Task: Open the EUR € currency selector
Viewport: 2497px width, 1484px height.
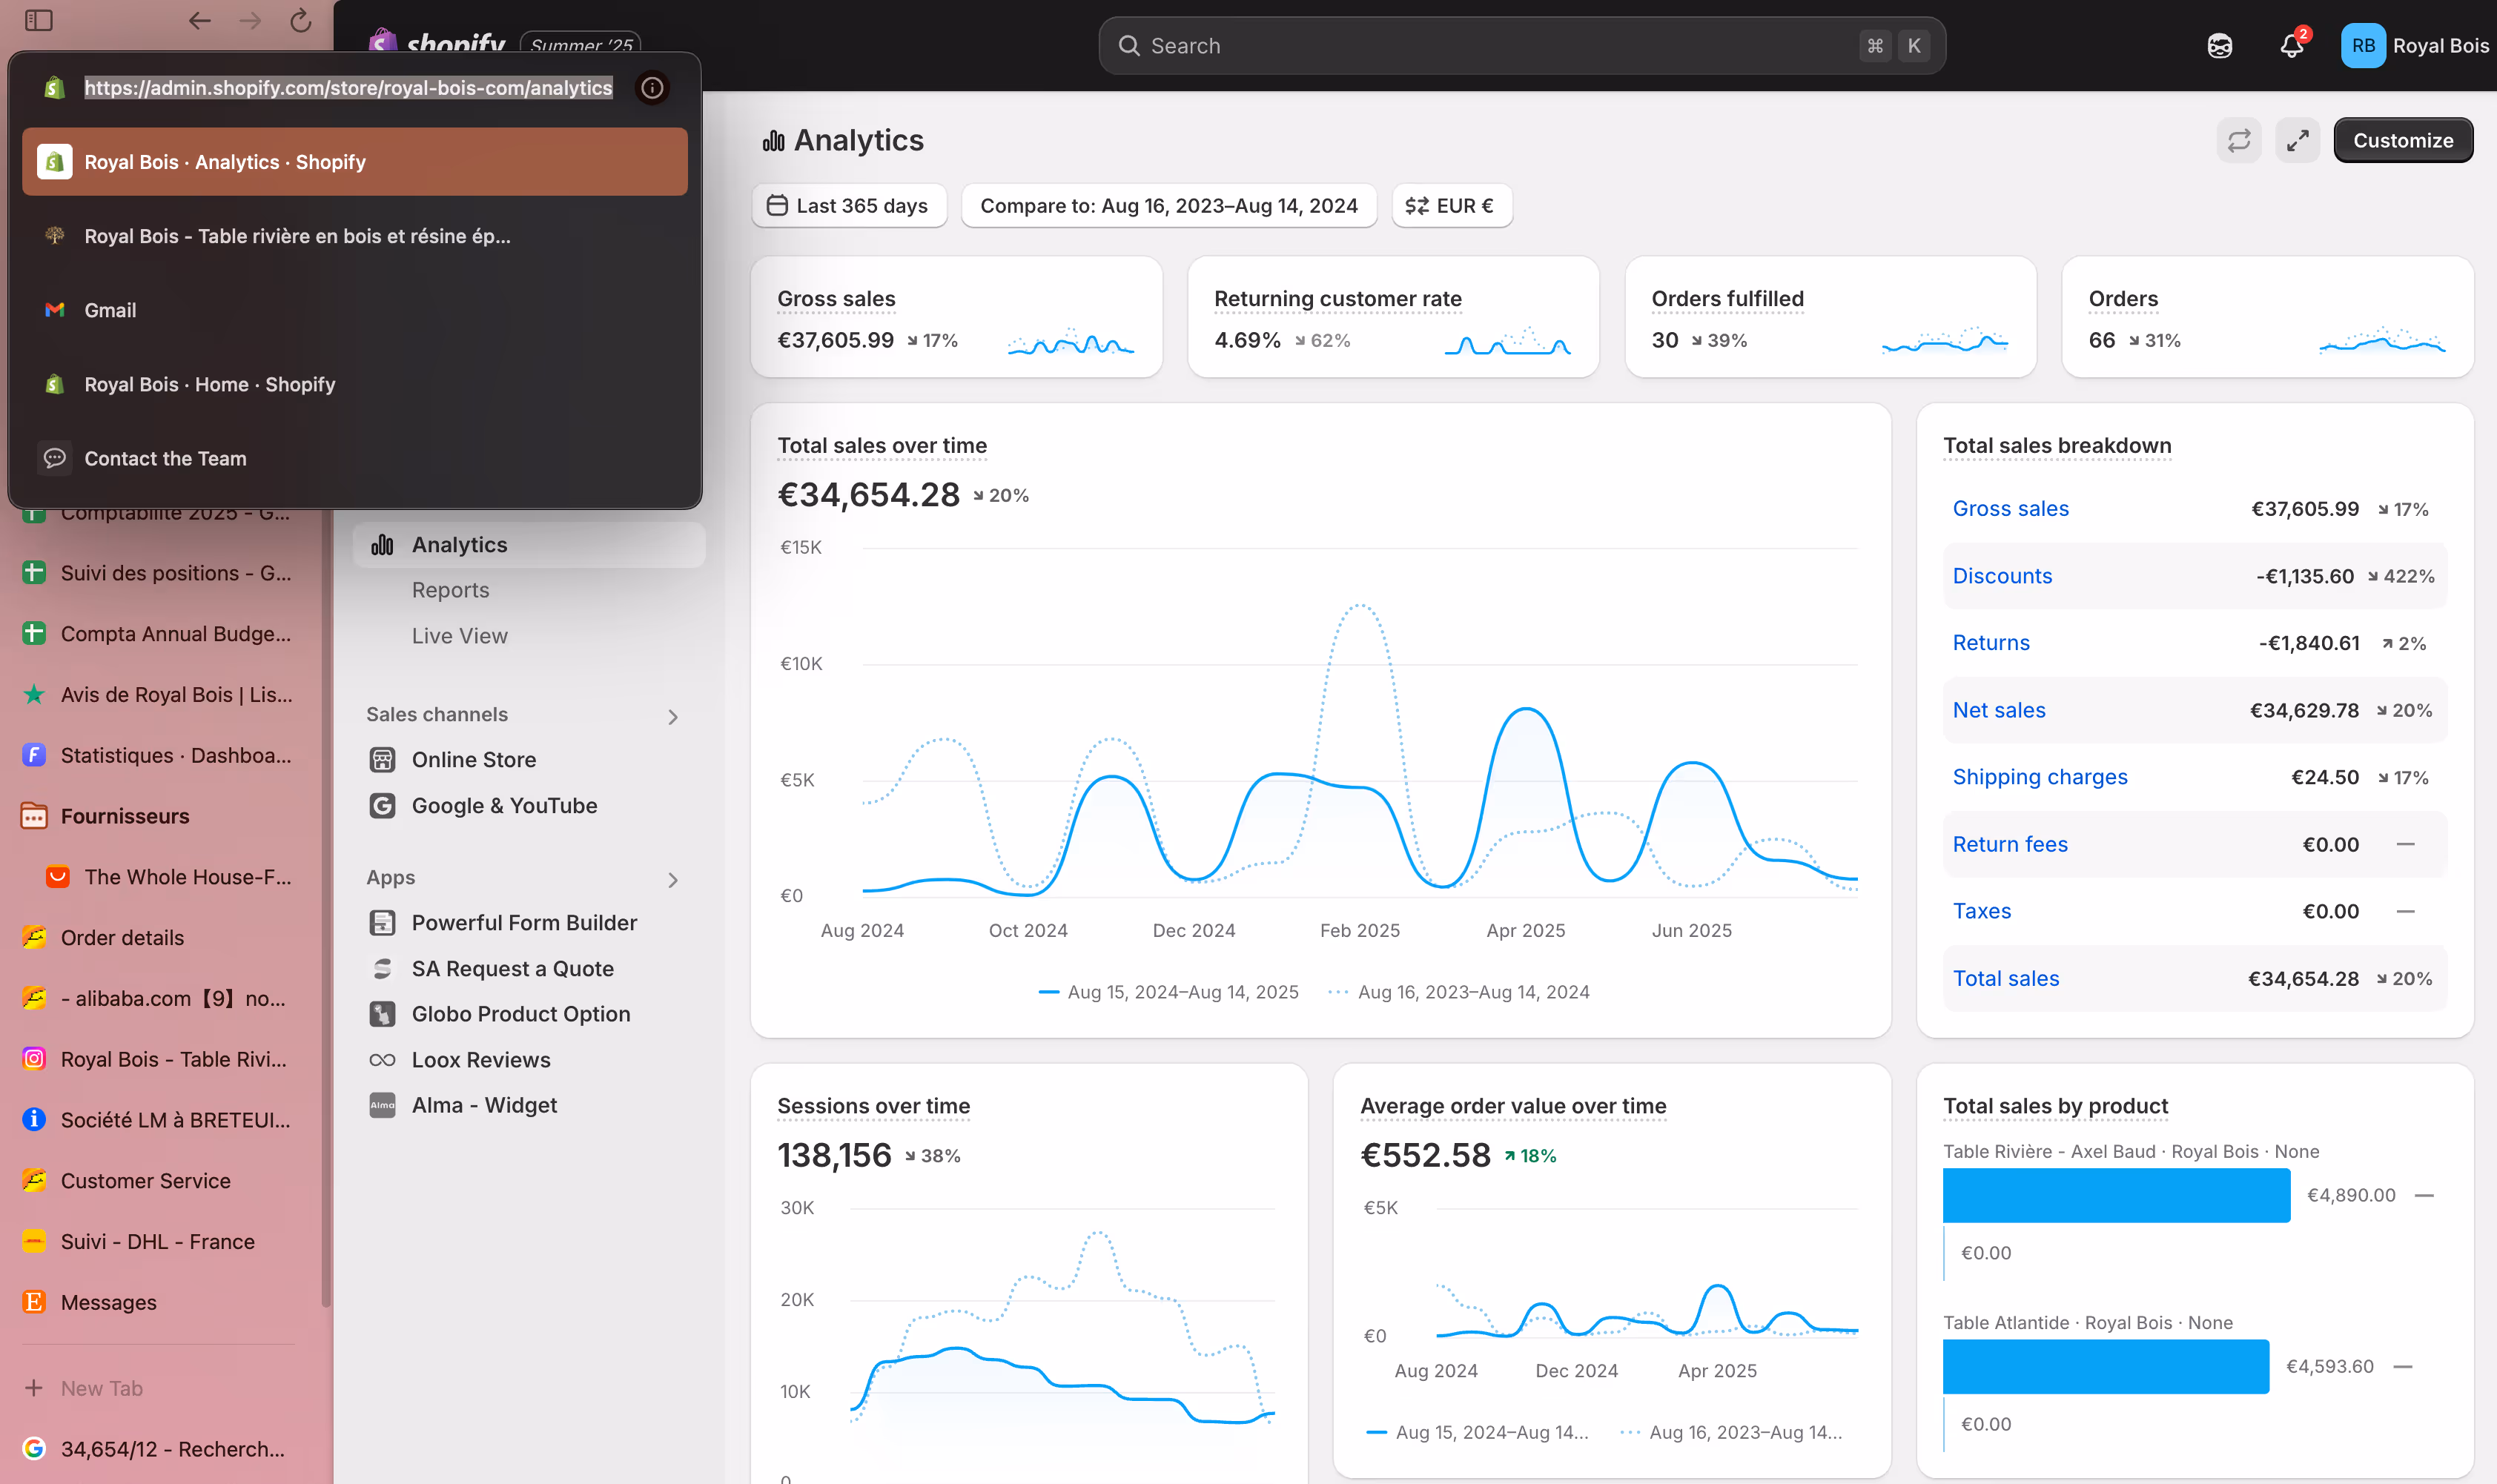Action: coord(1451,206)
